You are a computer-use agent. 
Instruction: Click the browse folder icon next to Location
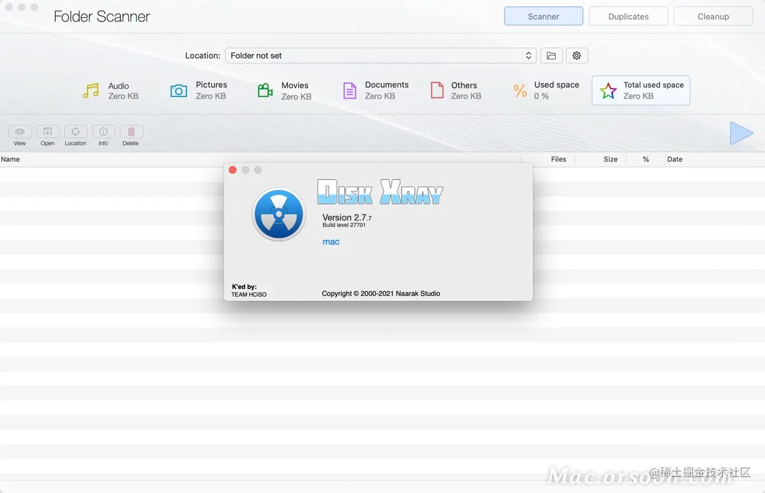point(551,56)
